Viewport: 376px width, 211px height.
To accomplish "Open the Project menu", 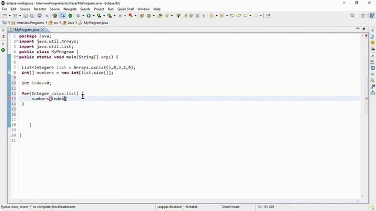I will (99, 9).
